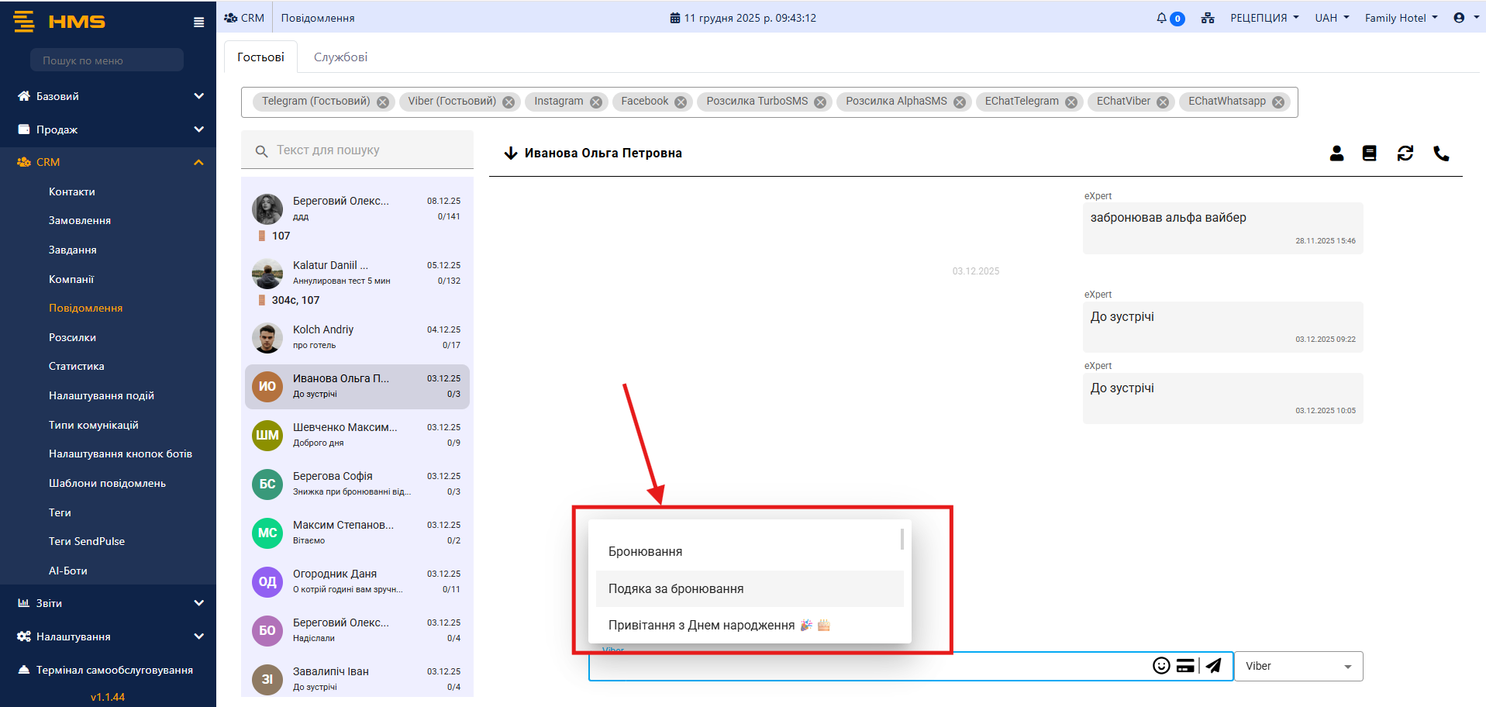This screenshot has width=1486, height=707.
Task: Switch to the Службові tab
Action: coord(340,57)
